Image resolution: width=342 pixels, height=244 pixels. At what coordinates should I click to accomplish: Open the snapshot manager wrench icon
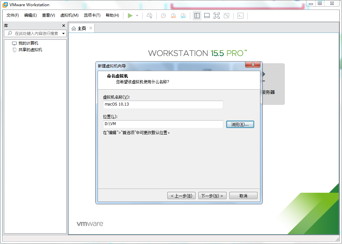click(183, 16)
